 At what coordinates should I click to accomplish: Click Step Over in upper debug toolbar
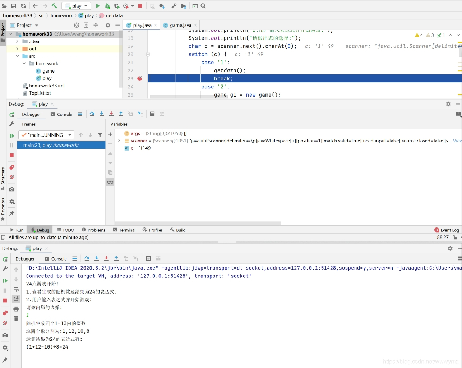tap(92, 114)
